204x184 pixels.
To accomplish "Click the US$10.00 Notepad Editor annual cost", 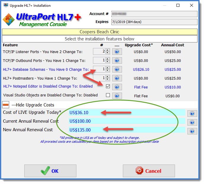I will coord(173,87).
